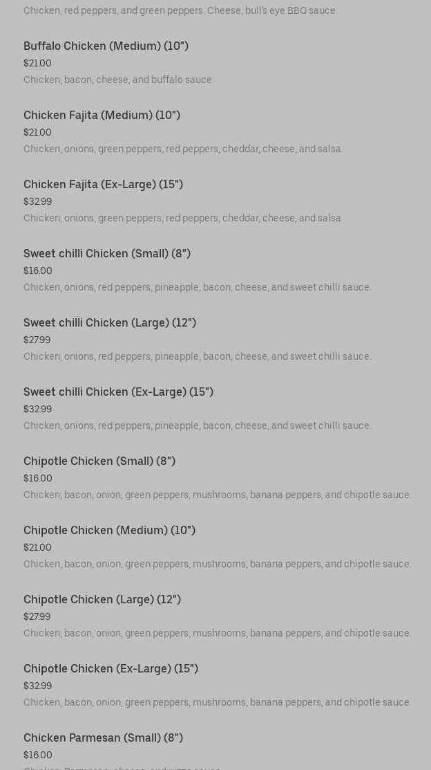This screenshot has width=431, height=770.
Task: Choose Chicken Fajita (Ex-Large) (15") pizza
Action: (x=103, y=185)
